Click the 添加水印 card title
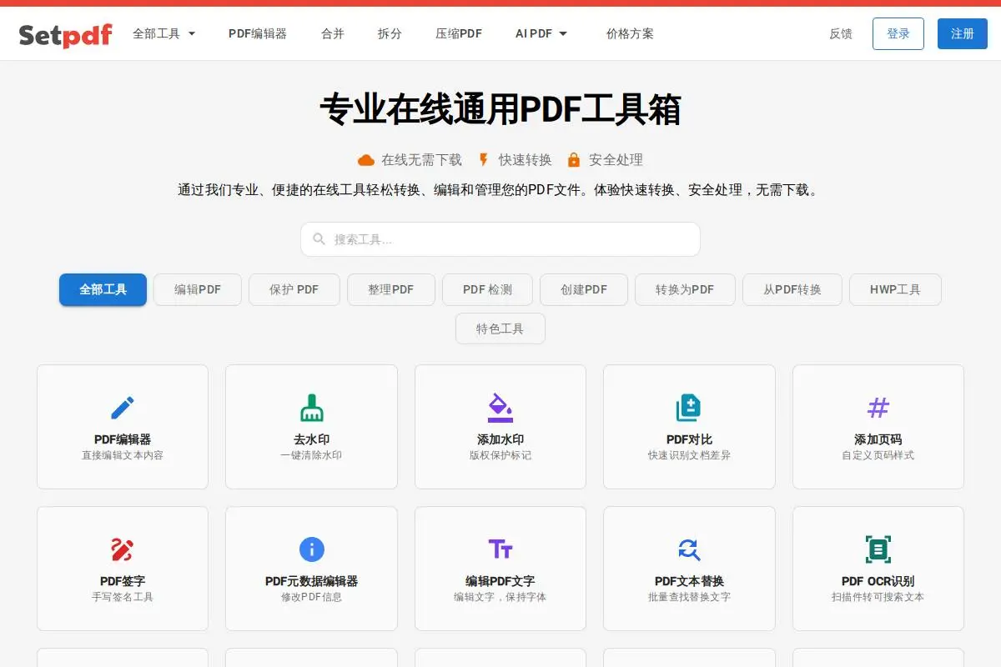This screenshot has width=1001, height=667. coord(500,439)
